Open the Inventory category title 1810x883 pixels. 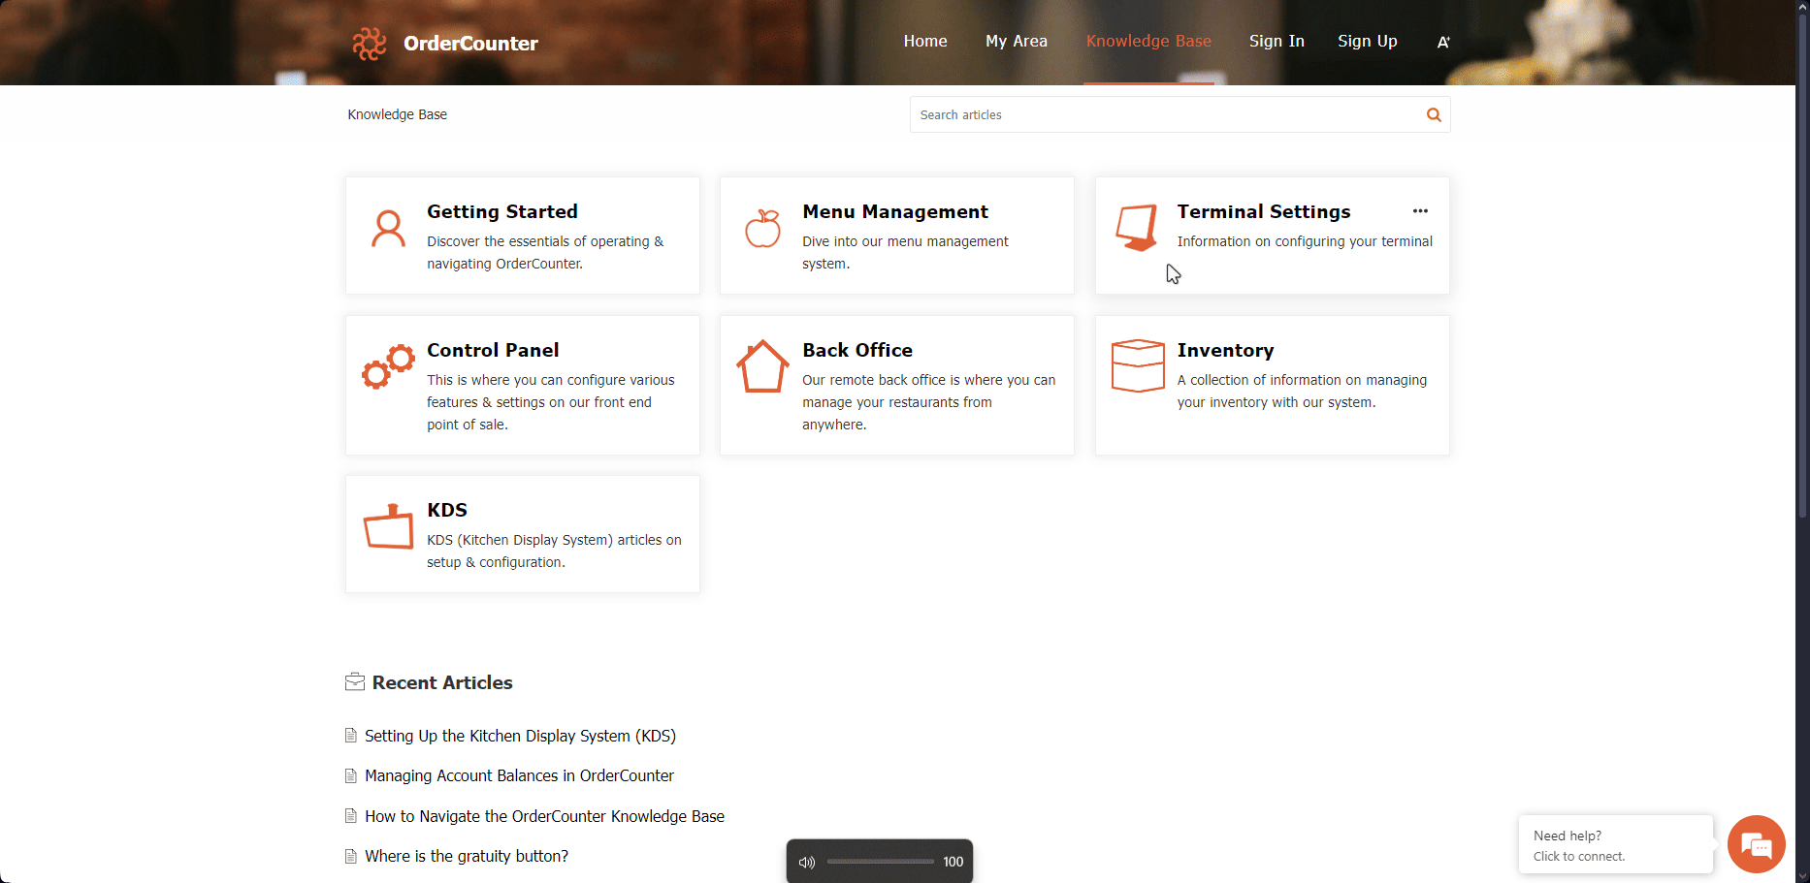coord(1226,350)
